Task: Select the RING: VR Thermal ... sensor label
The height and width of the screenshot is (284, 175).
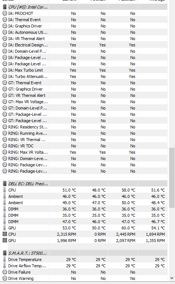Action: [x=27, y=140]
